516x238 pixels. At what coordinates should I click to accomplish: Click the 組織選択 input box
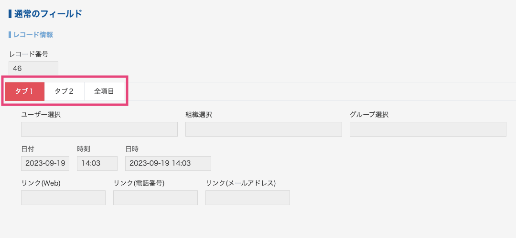click(x=264, y=129)
